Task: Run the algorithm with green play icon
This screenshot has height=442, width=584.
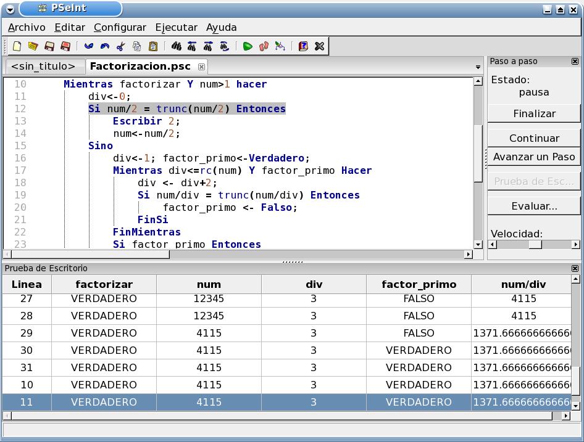Action: [x=248, y=46]
